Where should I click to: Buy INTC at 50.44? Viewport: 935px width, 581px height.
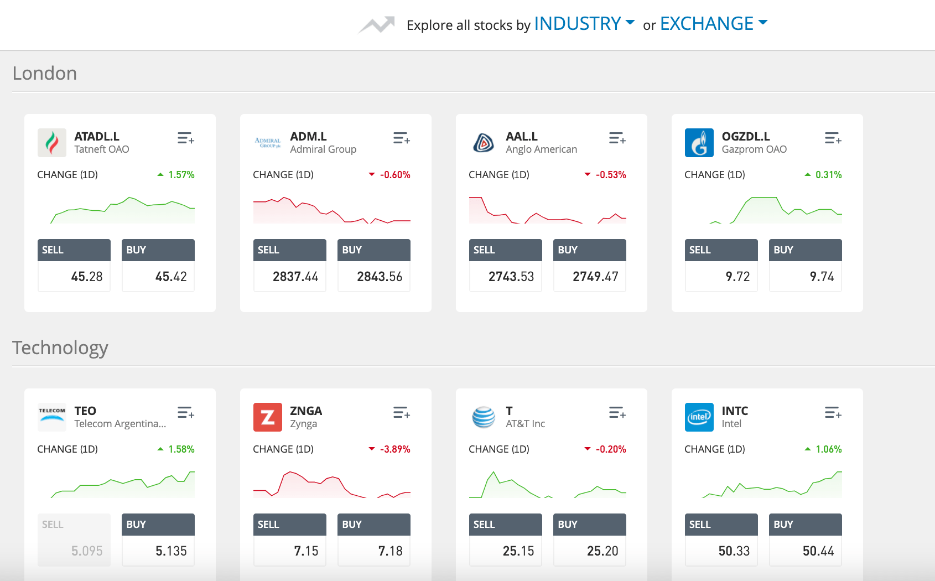pos(806,539)
